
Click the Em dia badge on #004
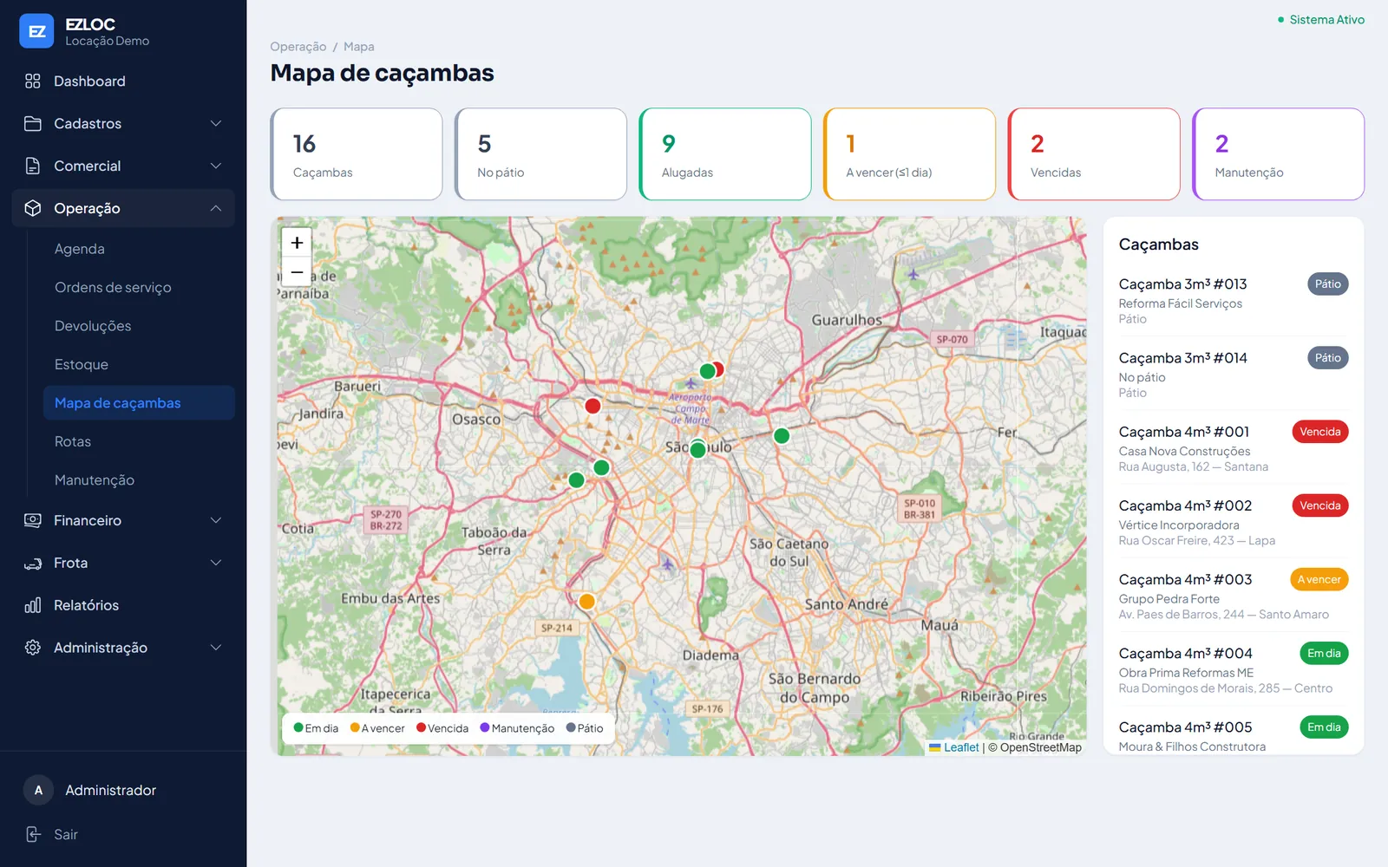point(1324,654)
